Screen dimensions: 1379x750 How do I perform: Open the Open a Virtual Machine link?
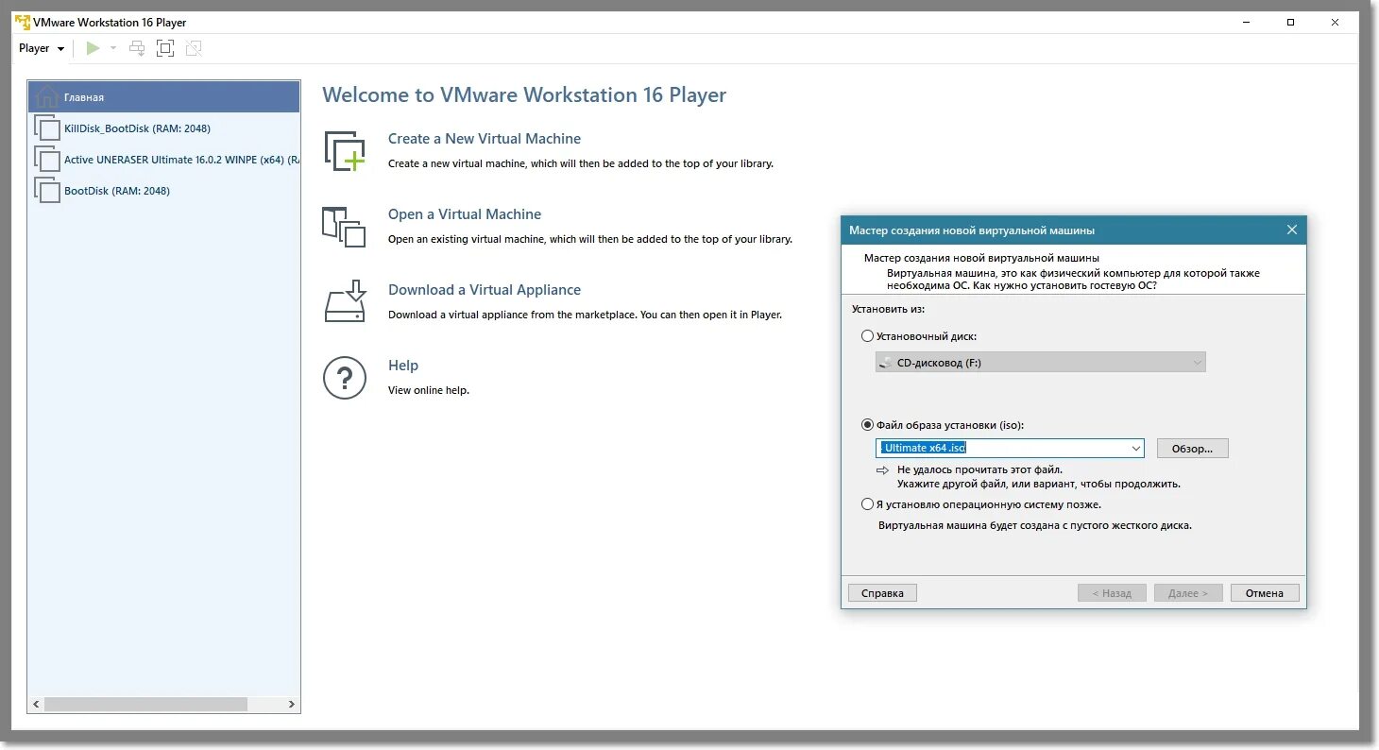(465, 214)
